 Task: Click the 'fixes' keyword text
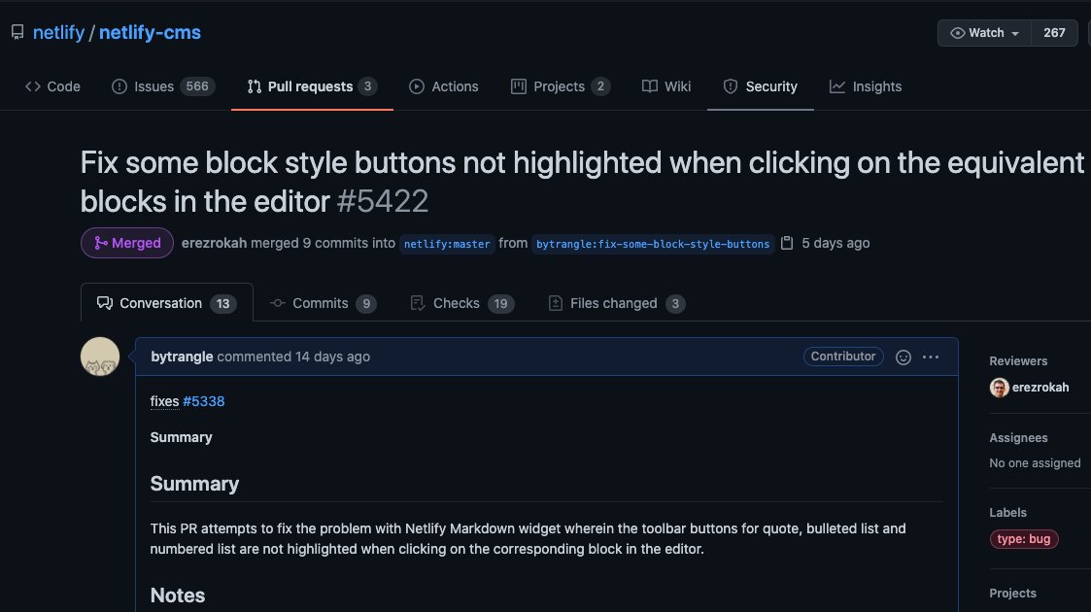164,401
